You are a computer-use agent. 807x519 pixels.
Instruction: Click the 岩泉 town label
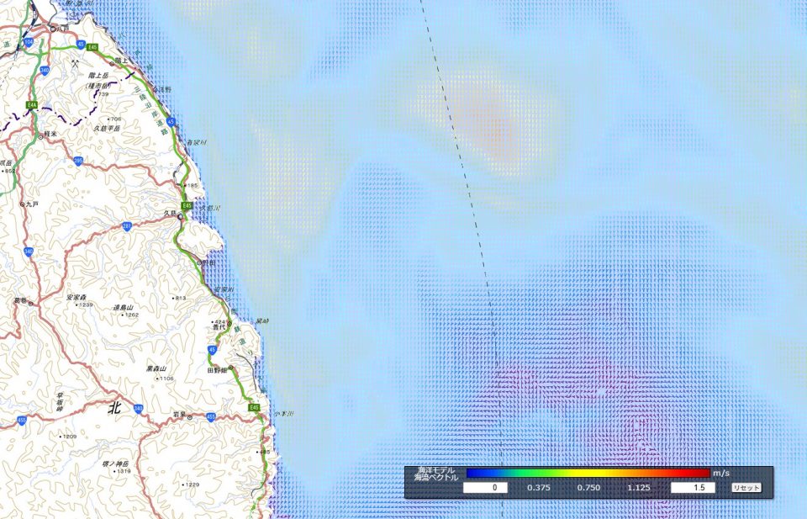[x=179, y=414]
